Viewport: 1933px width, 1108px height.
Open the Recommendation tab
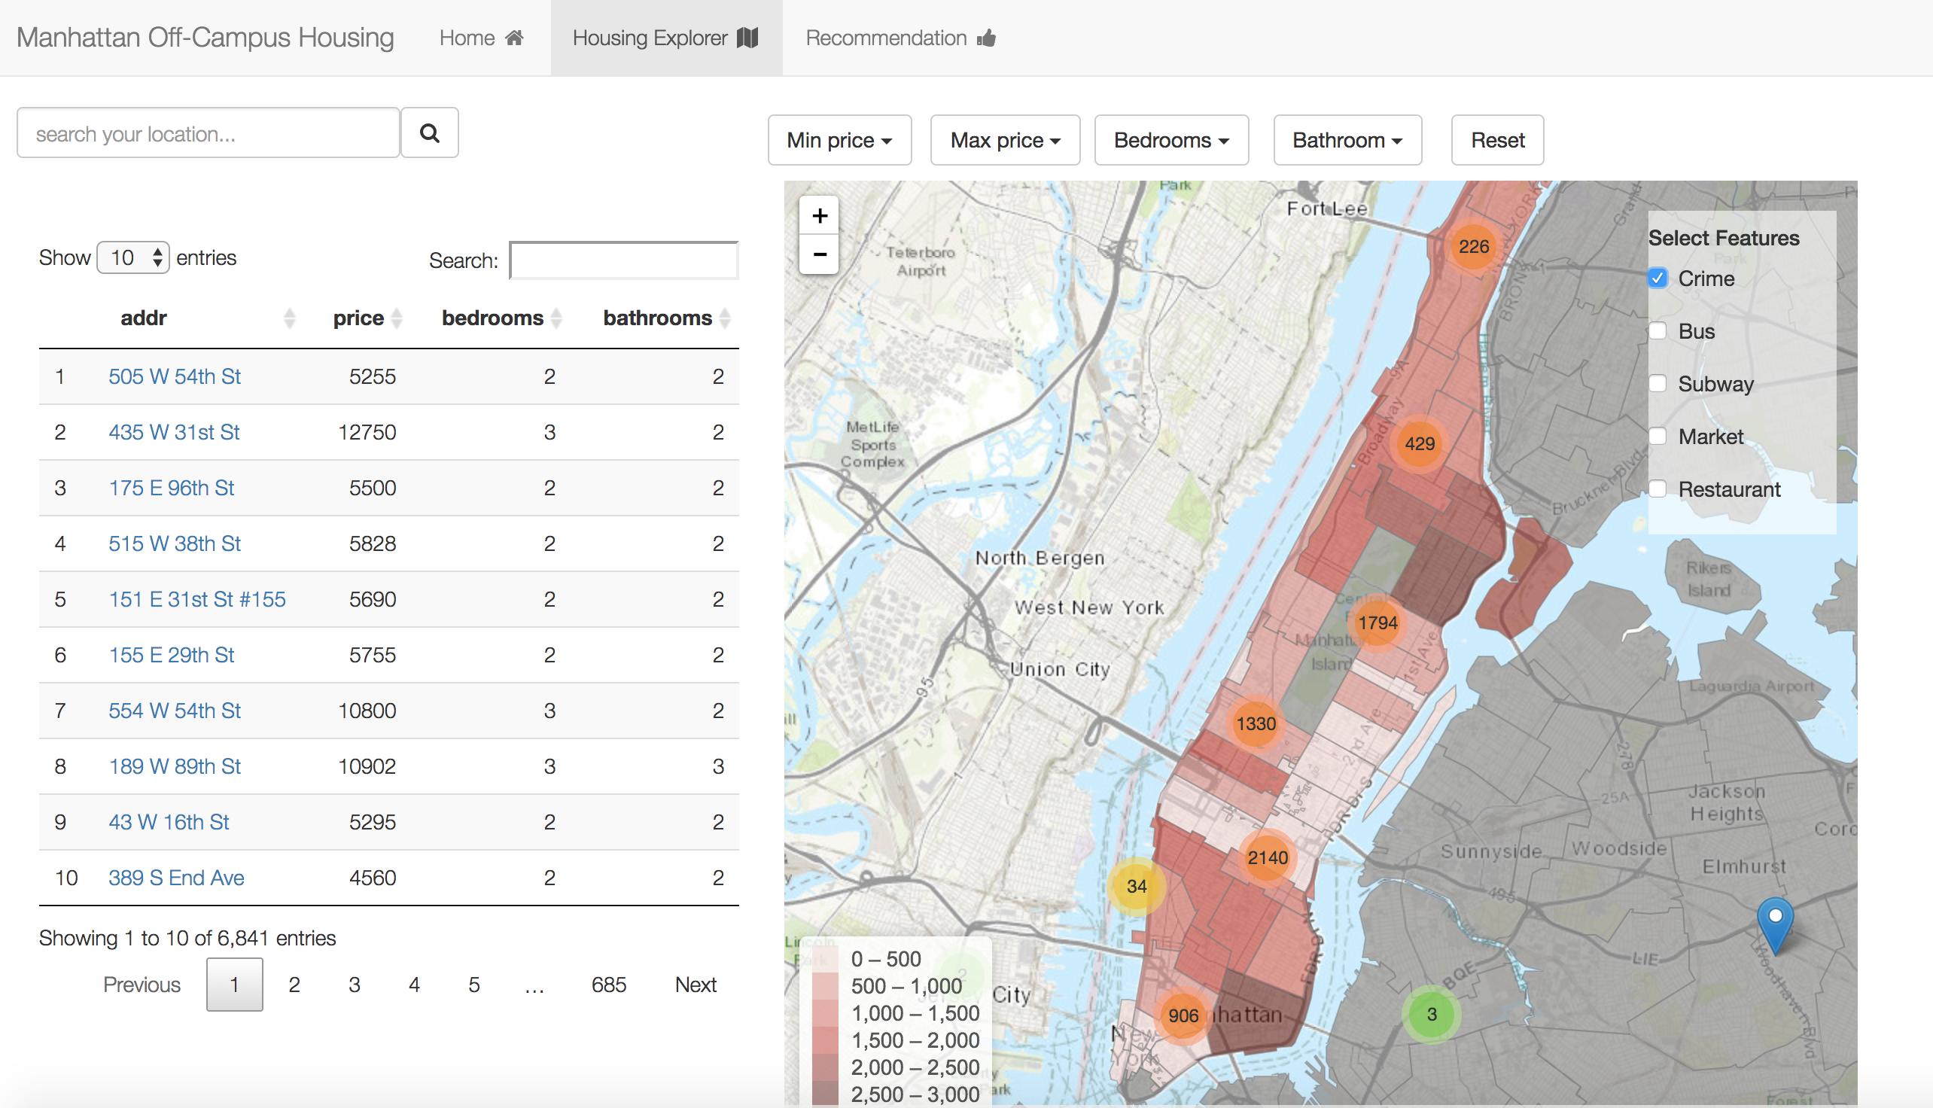point(900,38)
